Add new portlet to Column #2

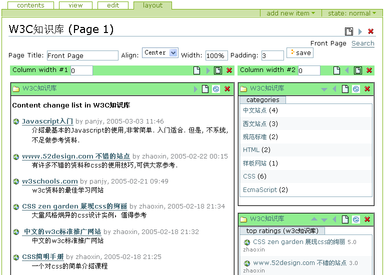(337, 70)
